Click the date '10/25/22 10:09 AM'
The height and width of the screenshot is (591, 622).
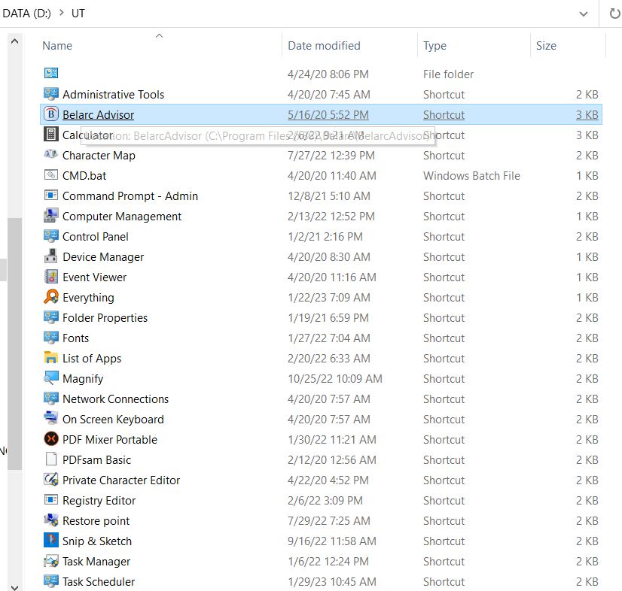click(335, 379)
